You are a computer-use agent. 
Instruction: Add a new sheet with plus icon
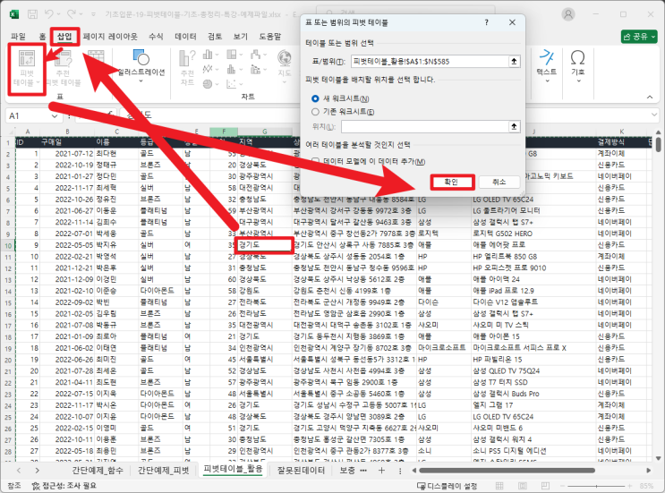pos(381,470)
